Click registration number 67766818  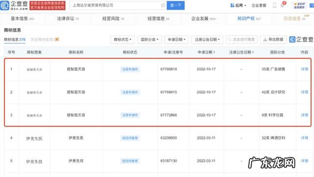tap(169, 69)
